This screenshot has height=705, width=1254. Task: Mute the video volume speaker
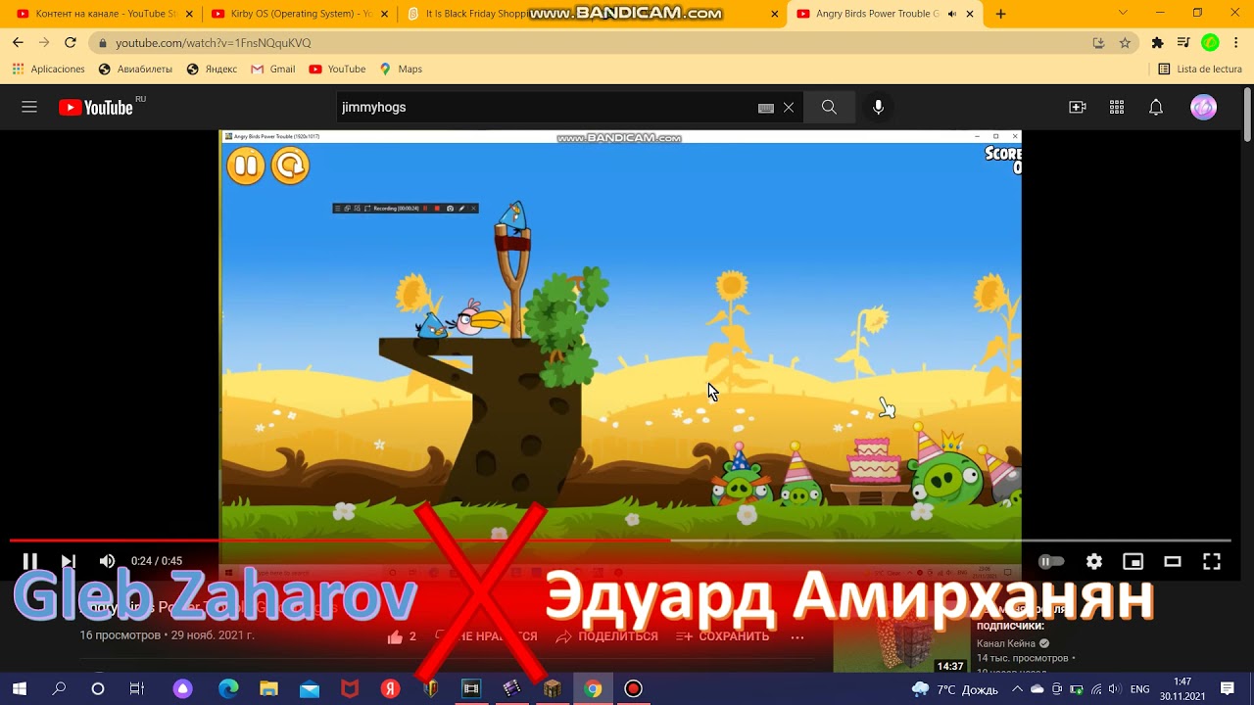[x=107, y=561]
